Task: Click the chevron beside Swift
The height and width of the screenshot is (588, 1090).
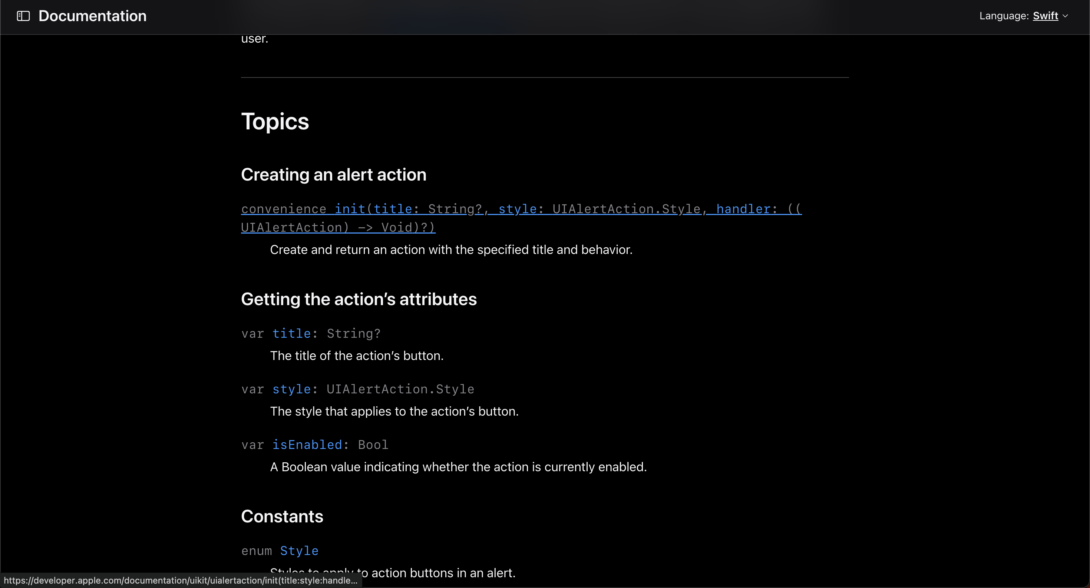Action: (1066, 16)
